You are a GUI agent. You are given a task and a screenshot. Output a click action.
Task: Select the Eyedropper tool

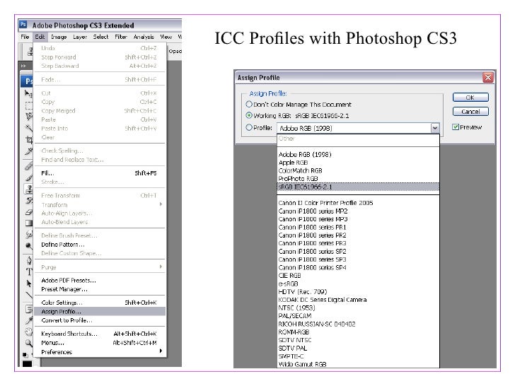pyautogui.click(x=28, y=320)
